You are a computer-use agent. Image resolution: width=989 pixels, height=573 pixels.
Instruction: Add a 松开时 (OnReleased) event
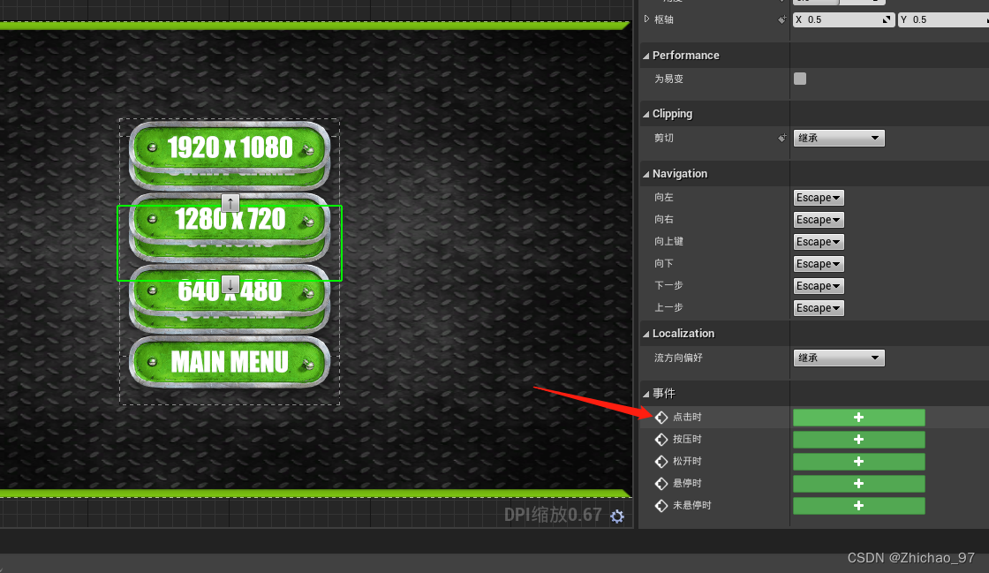pos(858,462)
